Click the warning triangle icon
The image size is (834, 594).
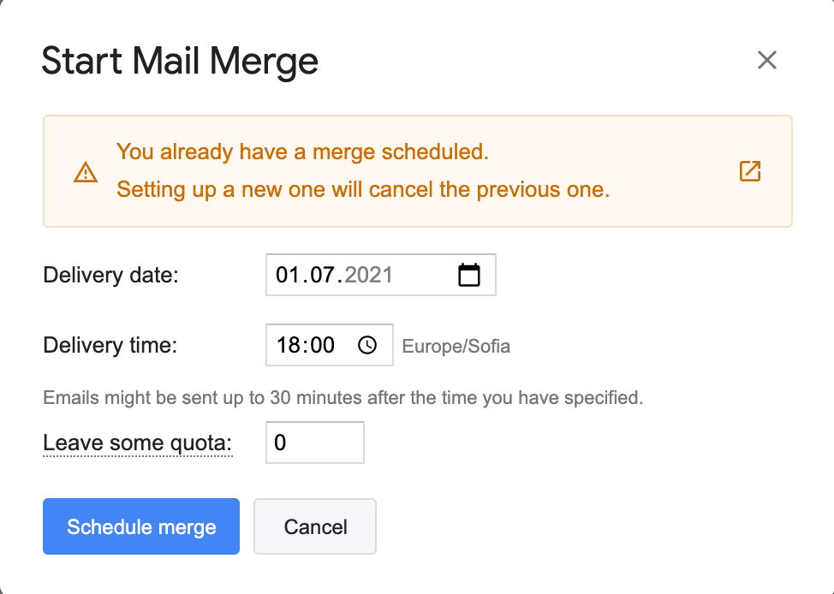point(86,172)
